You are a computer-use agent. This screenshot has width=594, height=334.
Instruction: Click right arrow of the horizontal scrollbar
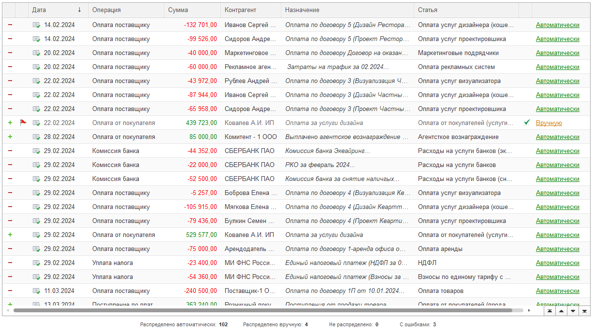(529, 310)
